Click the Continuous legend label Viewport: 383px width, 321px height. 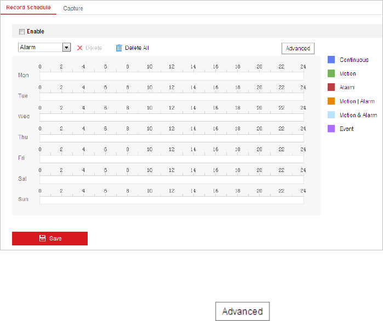coord(354,60)
